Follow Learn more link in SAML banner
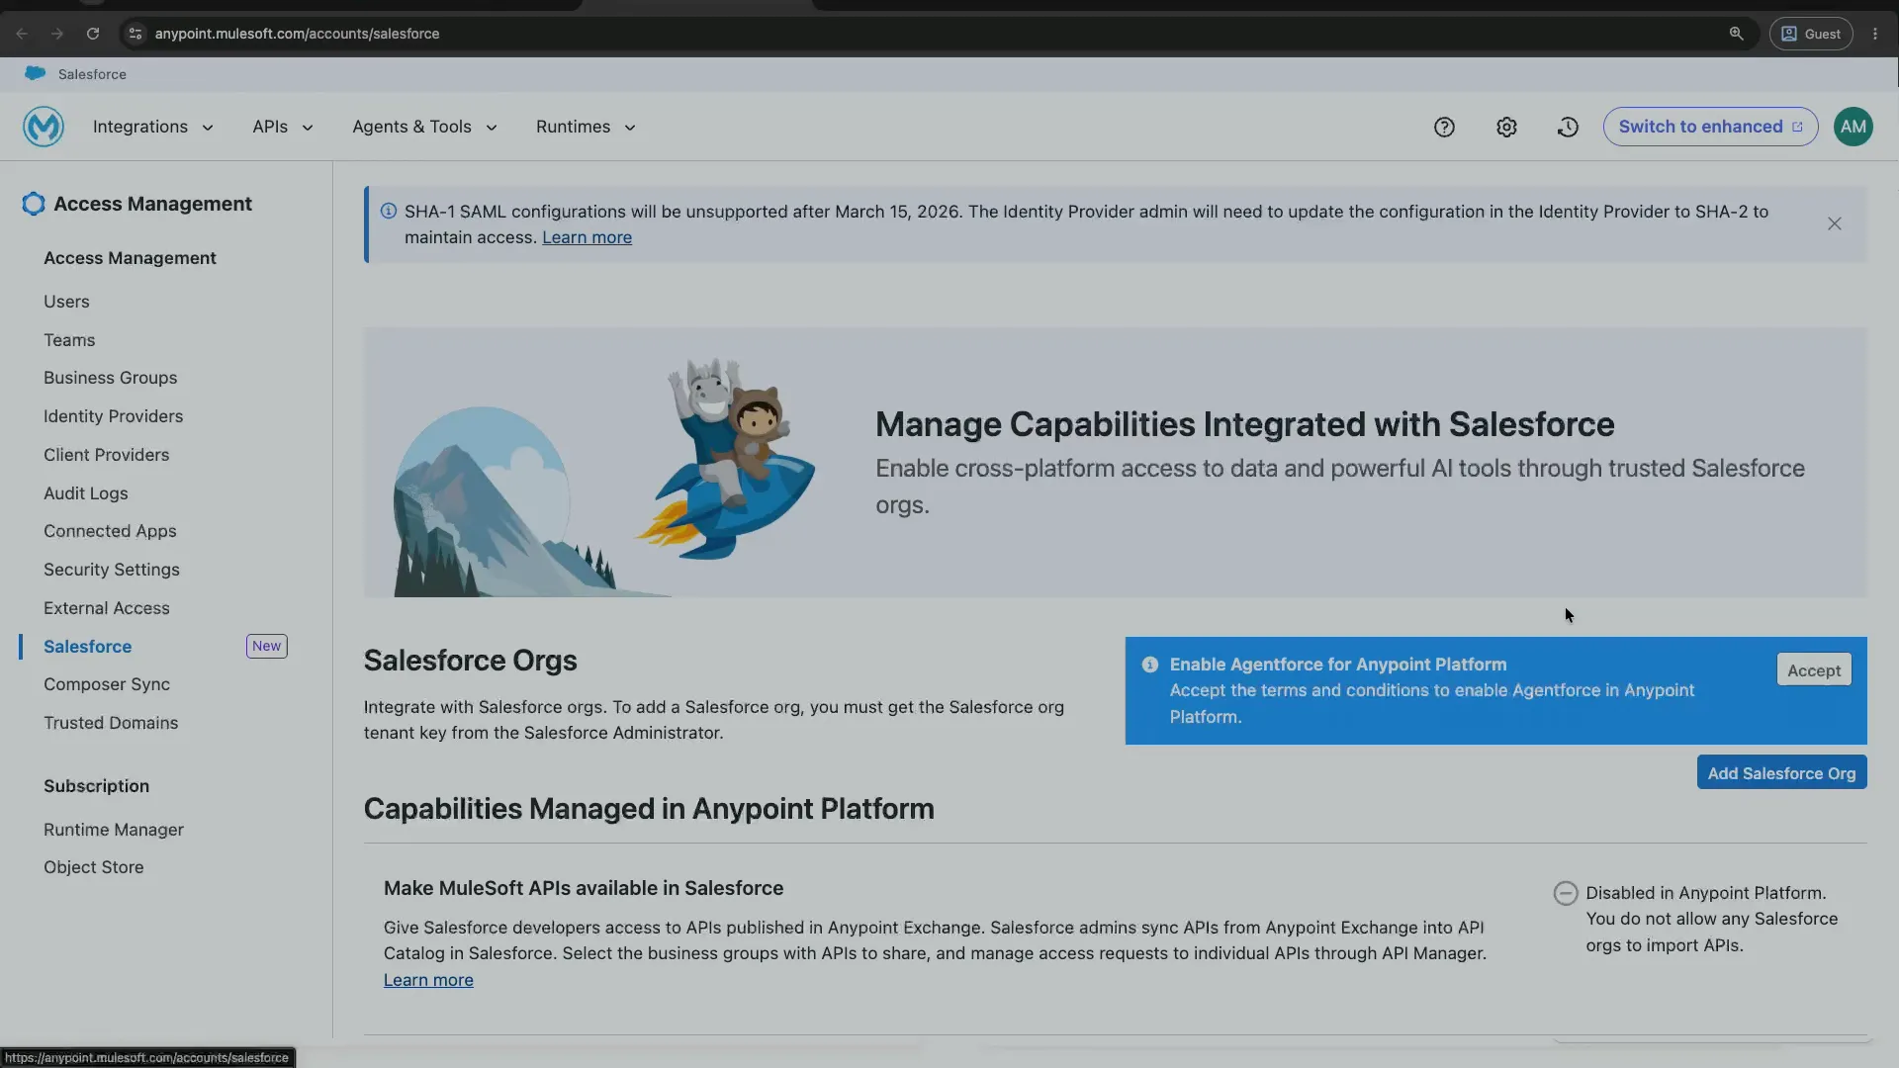This screenshot has width=1899, height=1068. pyautogui.click(x=587, y=237)
